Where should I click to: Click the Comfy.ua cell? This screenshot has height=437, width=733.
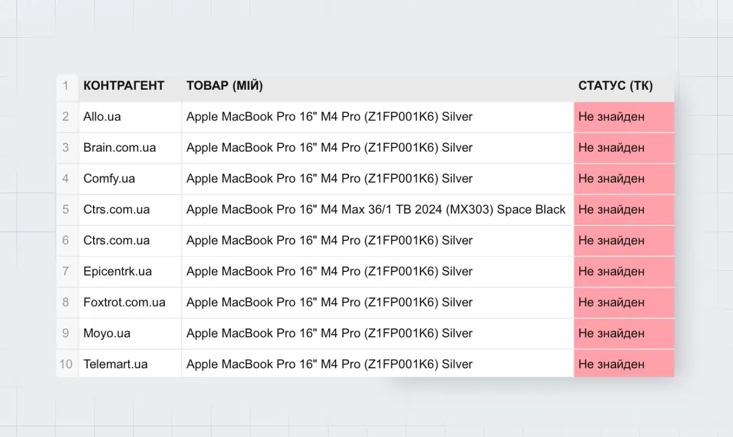click(109, 179)
